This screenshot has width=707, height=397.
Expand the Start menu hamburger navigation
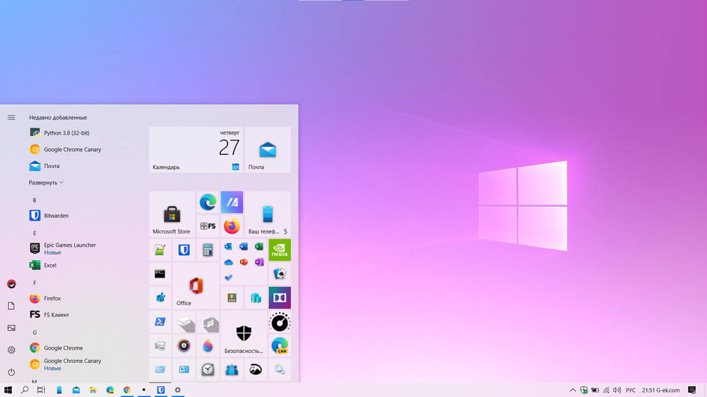[11, 118]
